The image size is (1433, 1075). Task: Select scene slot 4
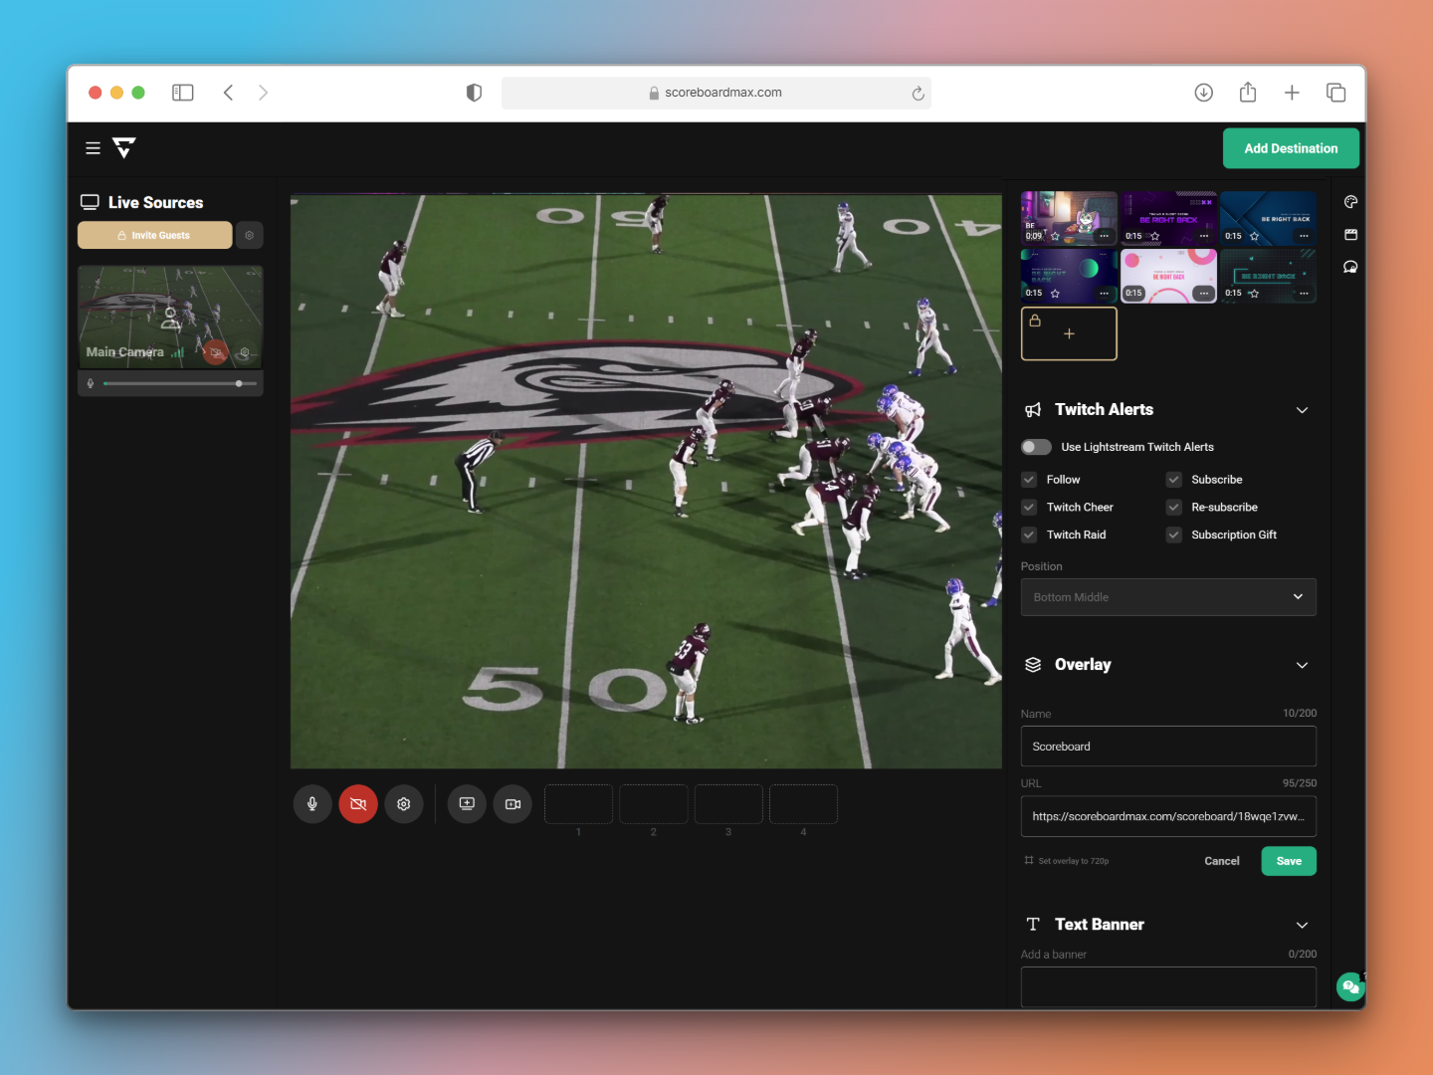click(803, 804)
